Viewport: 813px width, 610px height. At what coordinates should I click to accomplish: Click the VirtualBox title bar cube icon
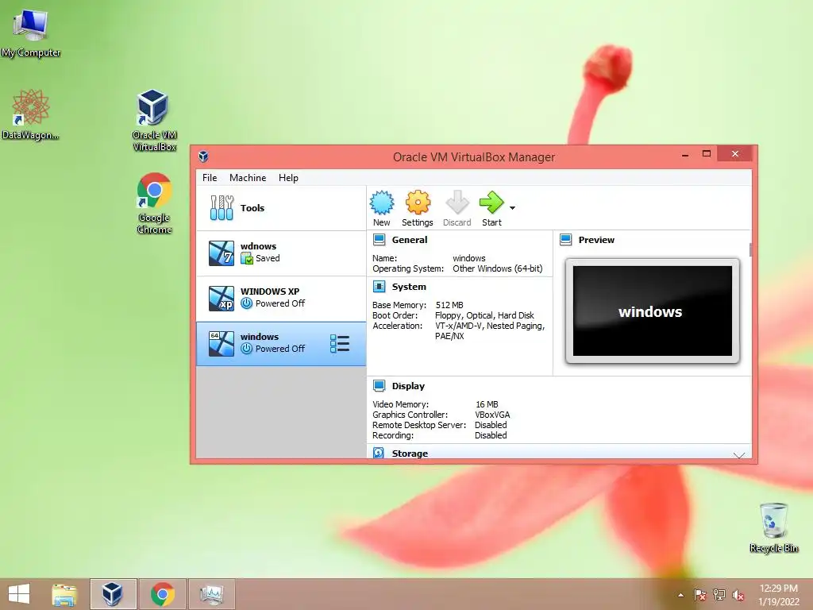click(203, 156)
